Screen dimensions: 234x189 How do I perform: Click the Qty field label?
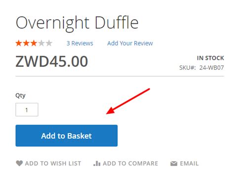[x=20, y=95]
